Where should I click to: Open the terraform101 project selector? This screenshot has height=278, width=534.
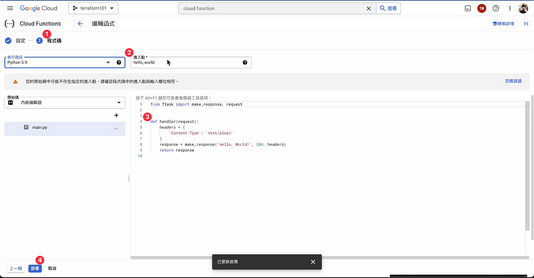93,8
